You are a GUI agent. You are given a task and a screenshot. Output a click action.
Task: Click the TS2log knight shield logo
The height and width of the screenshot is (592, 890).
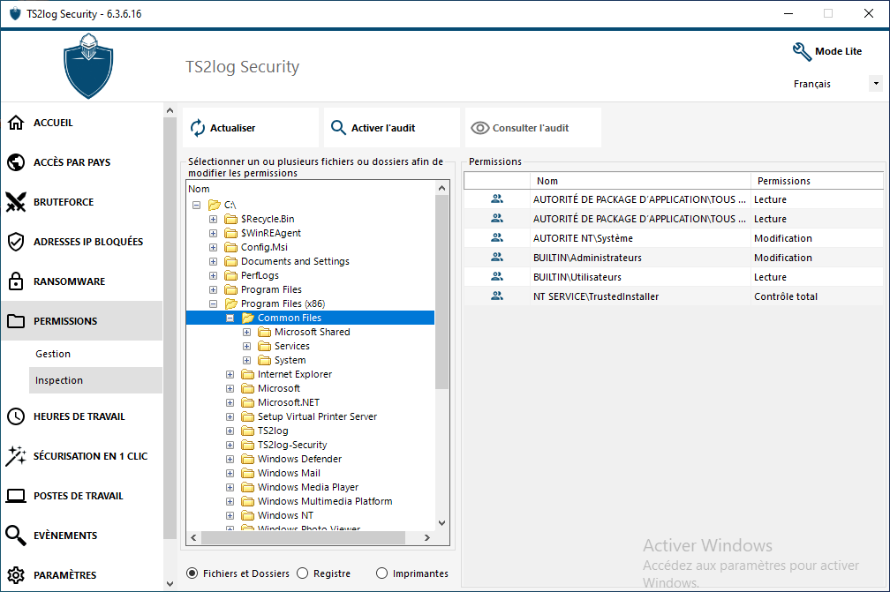tap(88, 66)
